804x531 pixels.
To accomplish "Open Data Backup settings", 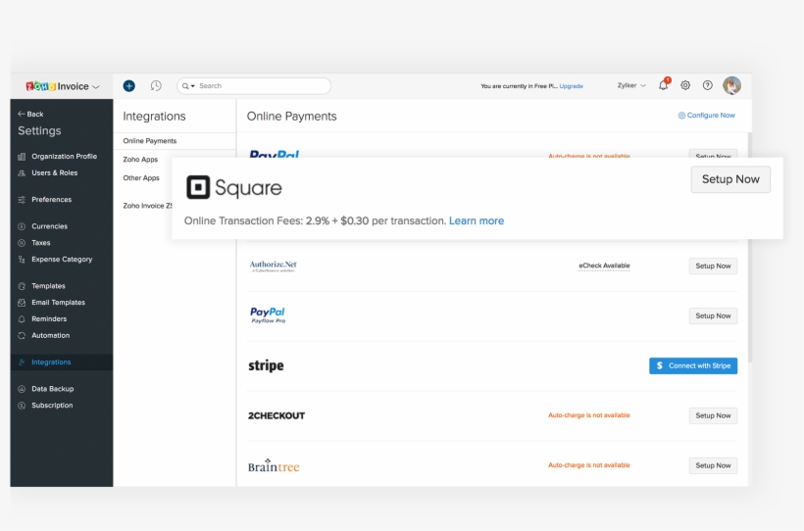I will (52, 389).
